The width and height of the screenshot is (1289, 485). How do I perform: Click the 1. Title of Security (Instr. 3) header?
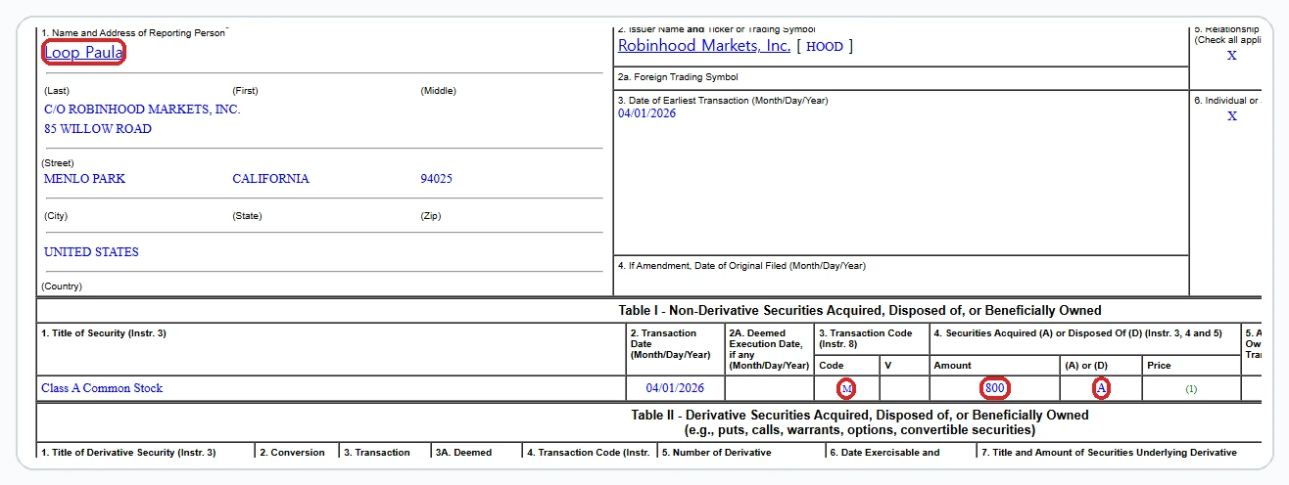pos(104,333)
